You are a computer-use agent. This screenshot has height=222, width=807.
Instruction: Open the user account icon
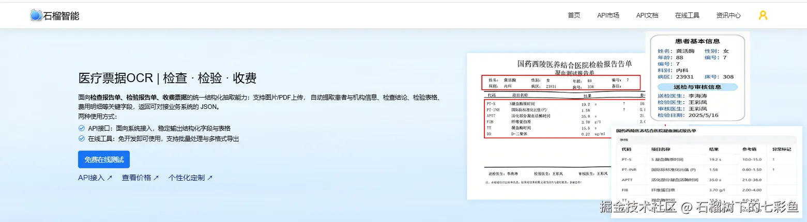[x=763, y=15]
